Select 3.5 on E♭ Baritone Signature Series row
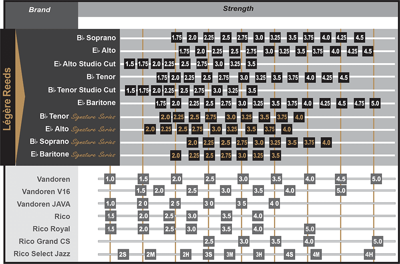The image size is (400, 264). [275, 155]
